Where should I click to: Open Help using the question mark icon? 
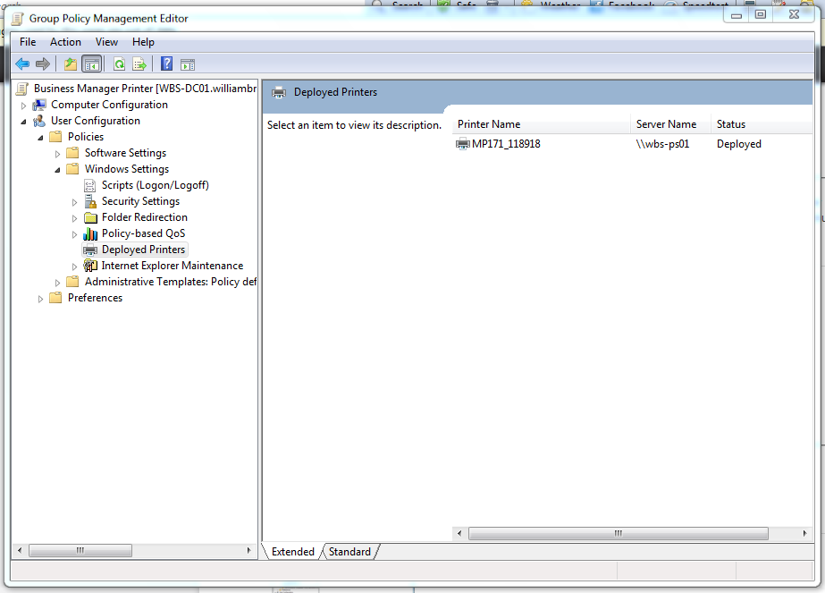166,64
